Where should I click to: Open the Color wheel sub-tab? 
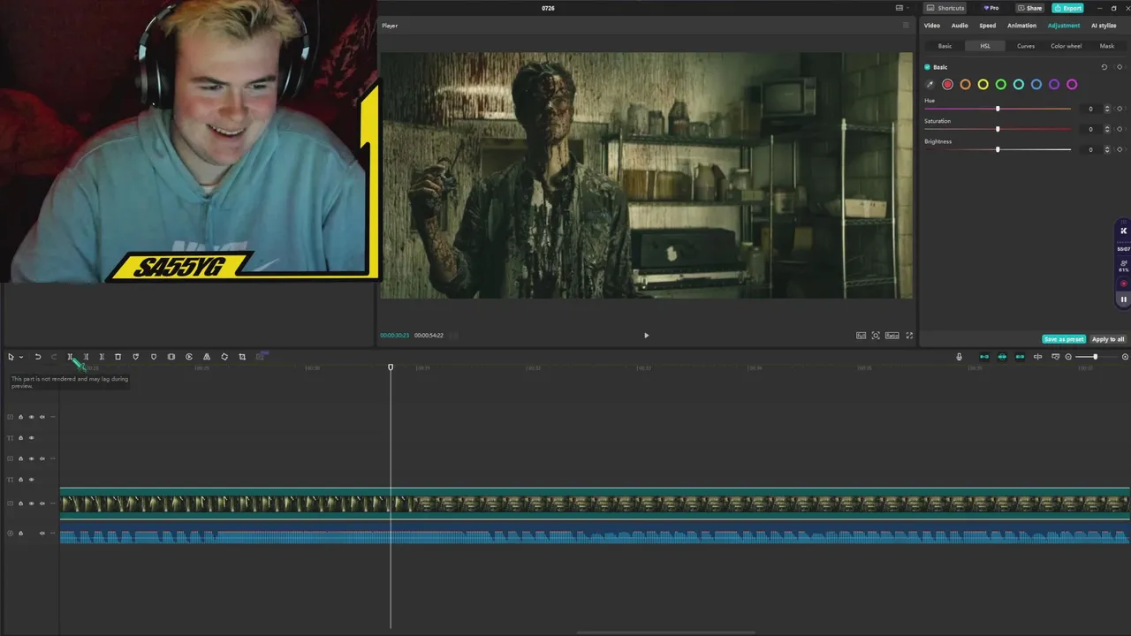(1066, 46)
